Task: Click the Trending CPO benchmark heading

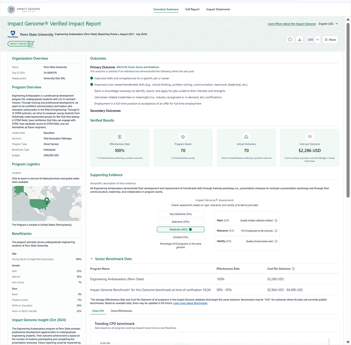Action: [114, 324]
